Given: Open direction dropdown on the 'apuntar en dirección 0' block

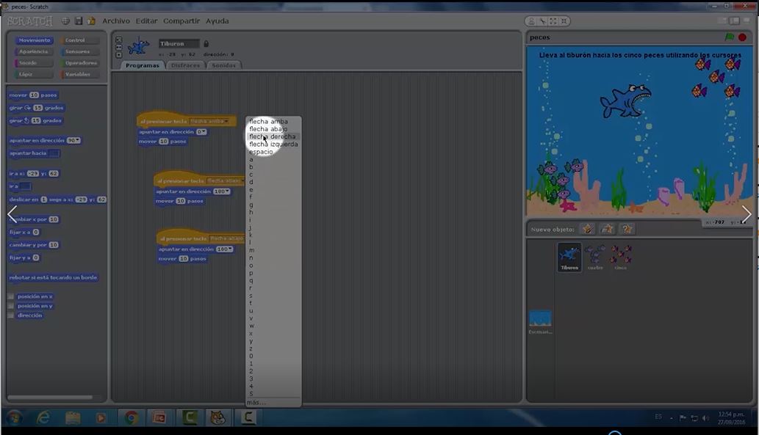Looking at the screenshot, I should coord(201,131).
